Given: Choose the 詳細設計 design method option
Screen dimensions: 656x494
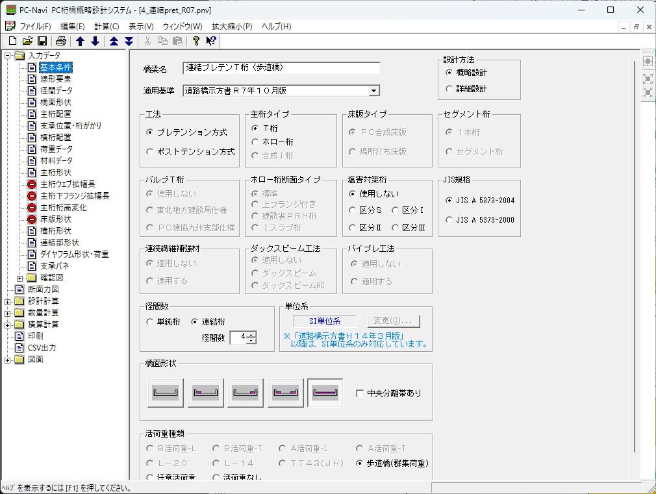Looking at the screenshot, I should point(449,89).
